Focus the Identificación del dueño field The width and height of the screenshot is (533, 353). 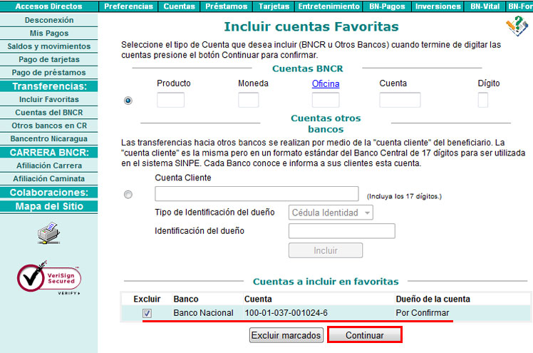(x=342, y=231)
